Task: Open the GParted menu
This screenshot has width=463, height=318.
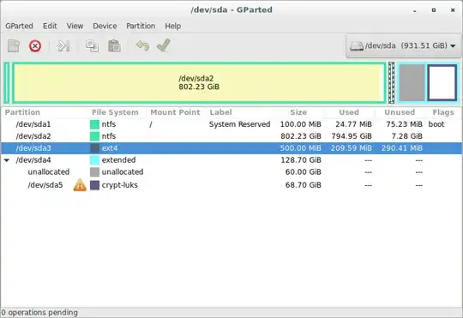Action: [19, 26]
